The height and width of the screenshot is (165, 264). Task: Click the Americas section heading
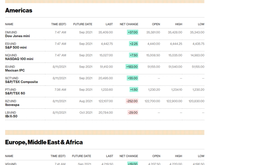coord(19,11)
